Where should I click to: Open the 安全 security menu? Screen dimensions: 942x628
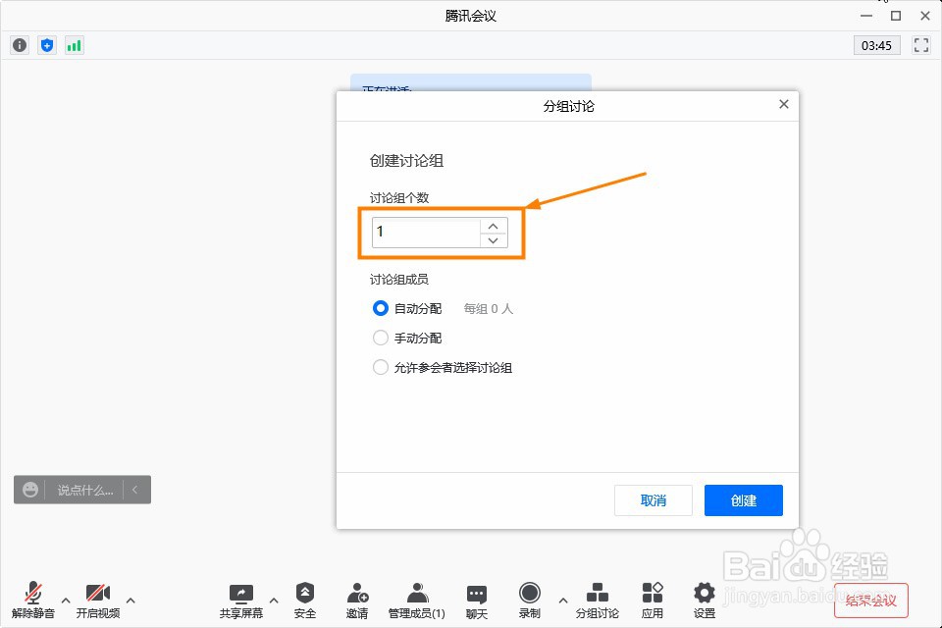[304, 601]
